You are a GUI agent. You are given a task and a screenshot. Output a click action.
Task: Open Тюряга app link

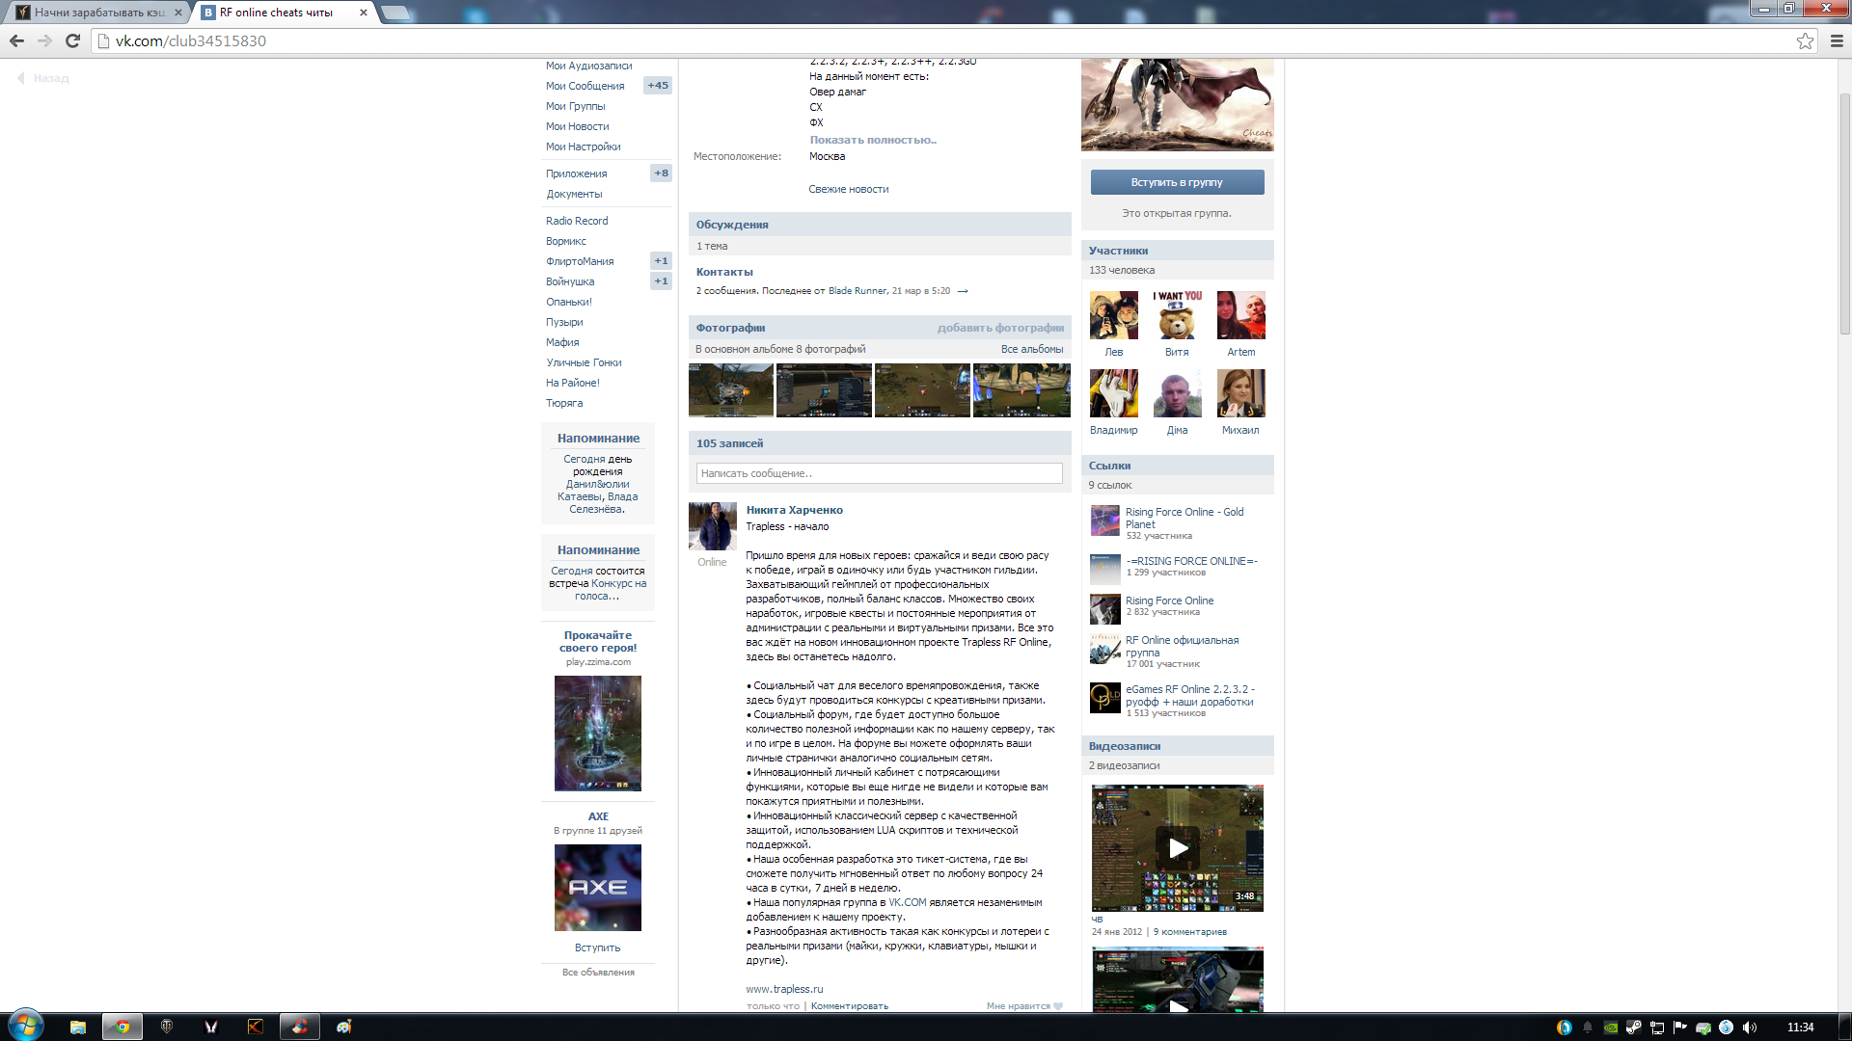point(564,403)
